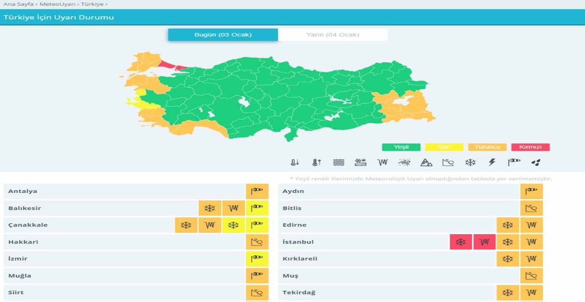Select the windsock legend icon
The width and height of the screenshot is (585, 302).
514,162
